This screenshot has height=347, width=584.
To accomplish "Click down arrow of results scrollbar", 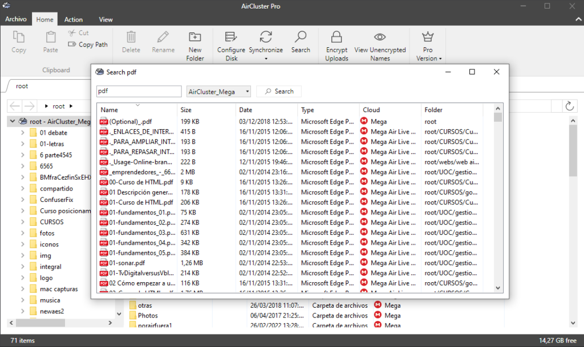I will pos(498,288).
